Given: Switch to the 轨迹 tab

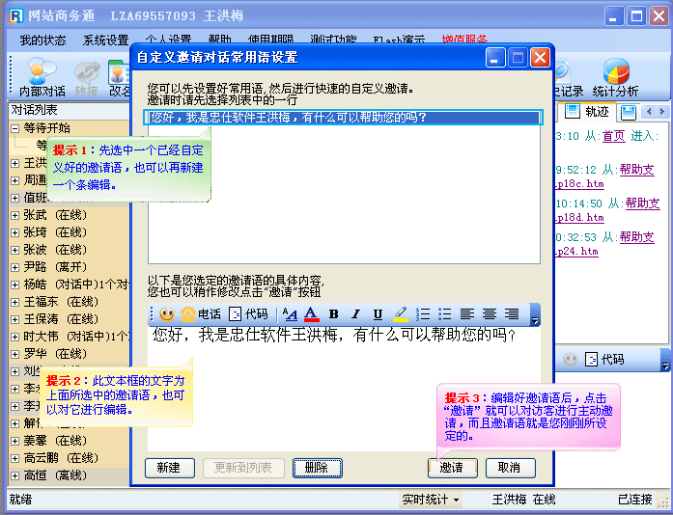Looking at the screenshot, I should point(588,112).
